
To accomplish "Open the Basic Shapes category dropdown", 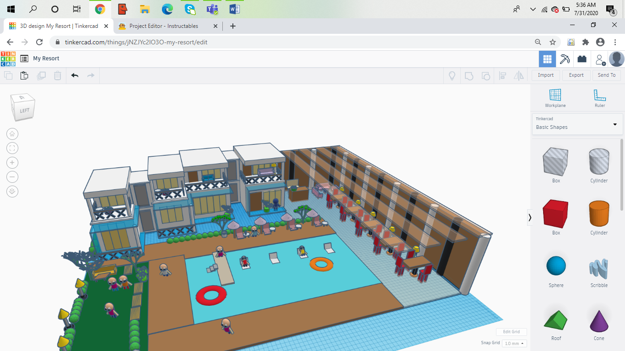I will click(577, 124).
